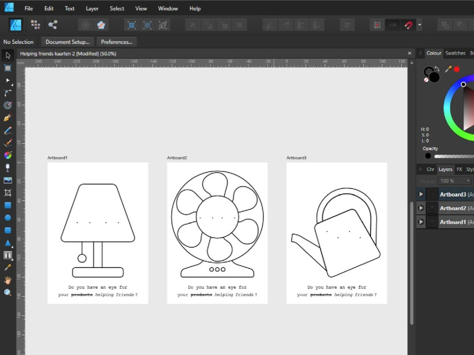Switch to the Pixel Persona

pyautogui.click(x=35, y=24)
